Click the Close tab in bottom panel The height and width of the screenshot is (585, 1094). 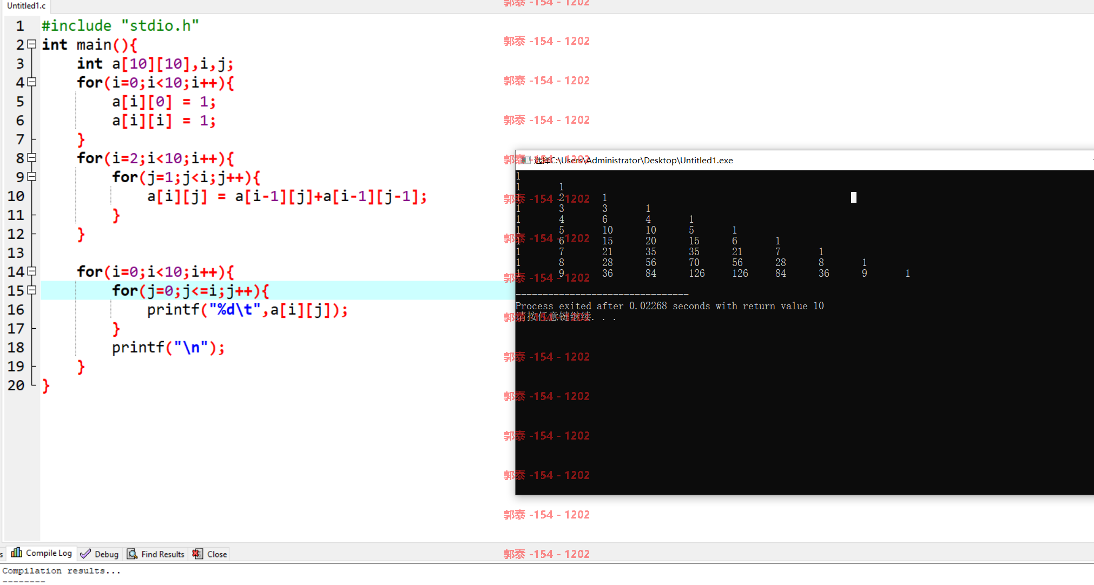coord(209,554)
